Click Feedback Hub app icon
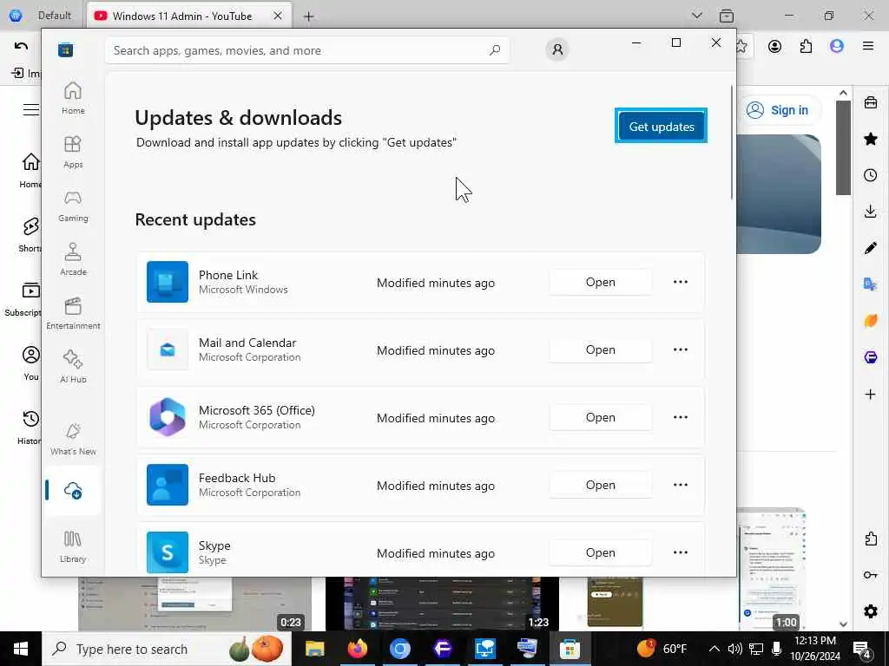 168,485
